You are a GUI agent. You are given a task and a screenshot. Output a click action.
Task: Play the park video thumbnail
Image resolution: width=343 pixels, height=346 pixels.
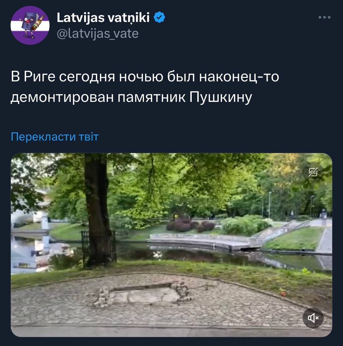[171, 245]
